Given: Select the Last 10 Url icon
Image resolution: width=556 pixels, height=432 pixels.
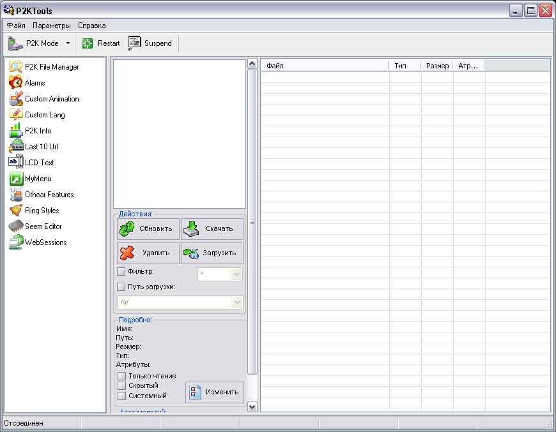Looking at the screenshot, I should coord(16,146).
